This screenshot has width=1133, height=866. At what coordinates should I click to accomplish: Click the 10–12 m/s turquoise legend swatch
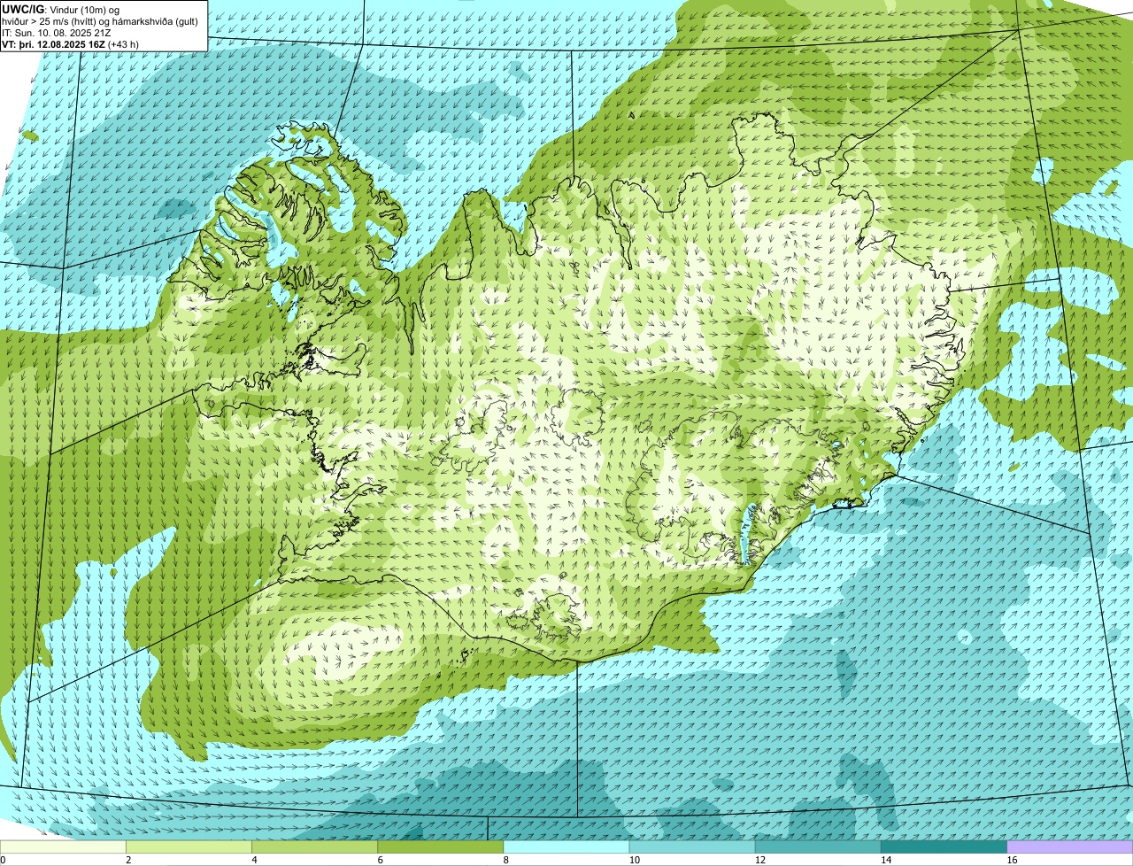pos(693,847)
